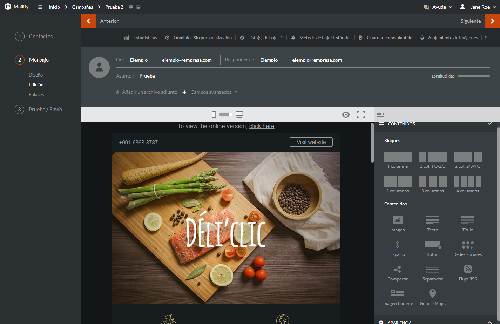Click the Visit website button in email
Screen dimensions: 500x324
pyautogui.click(x=311, y=142)
